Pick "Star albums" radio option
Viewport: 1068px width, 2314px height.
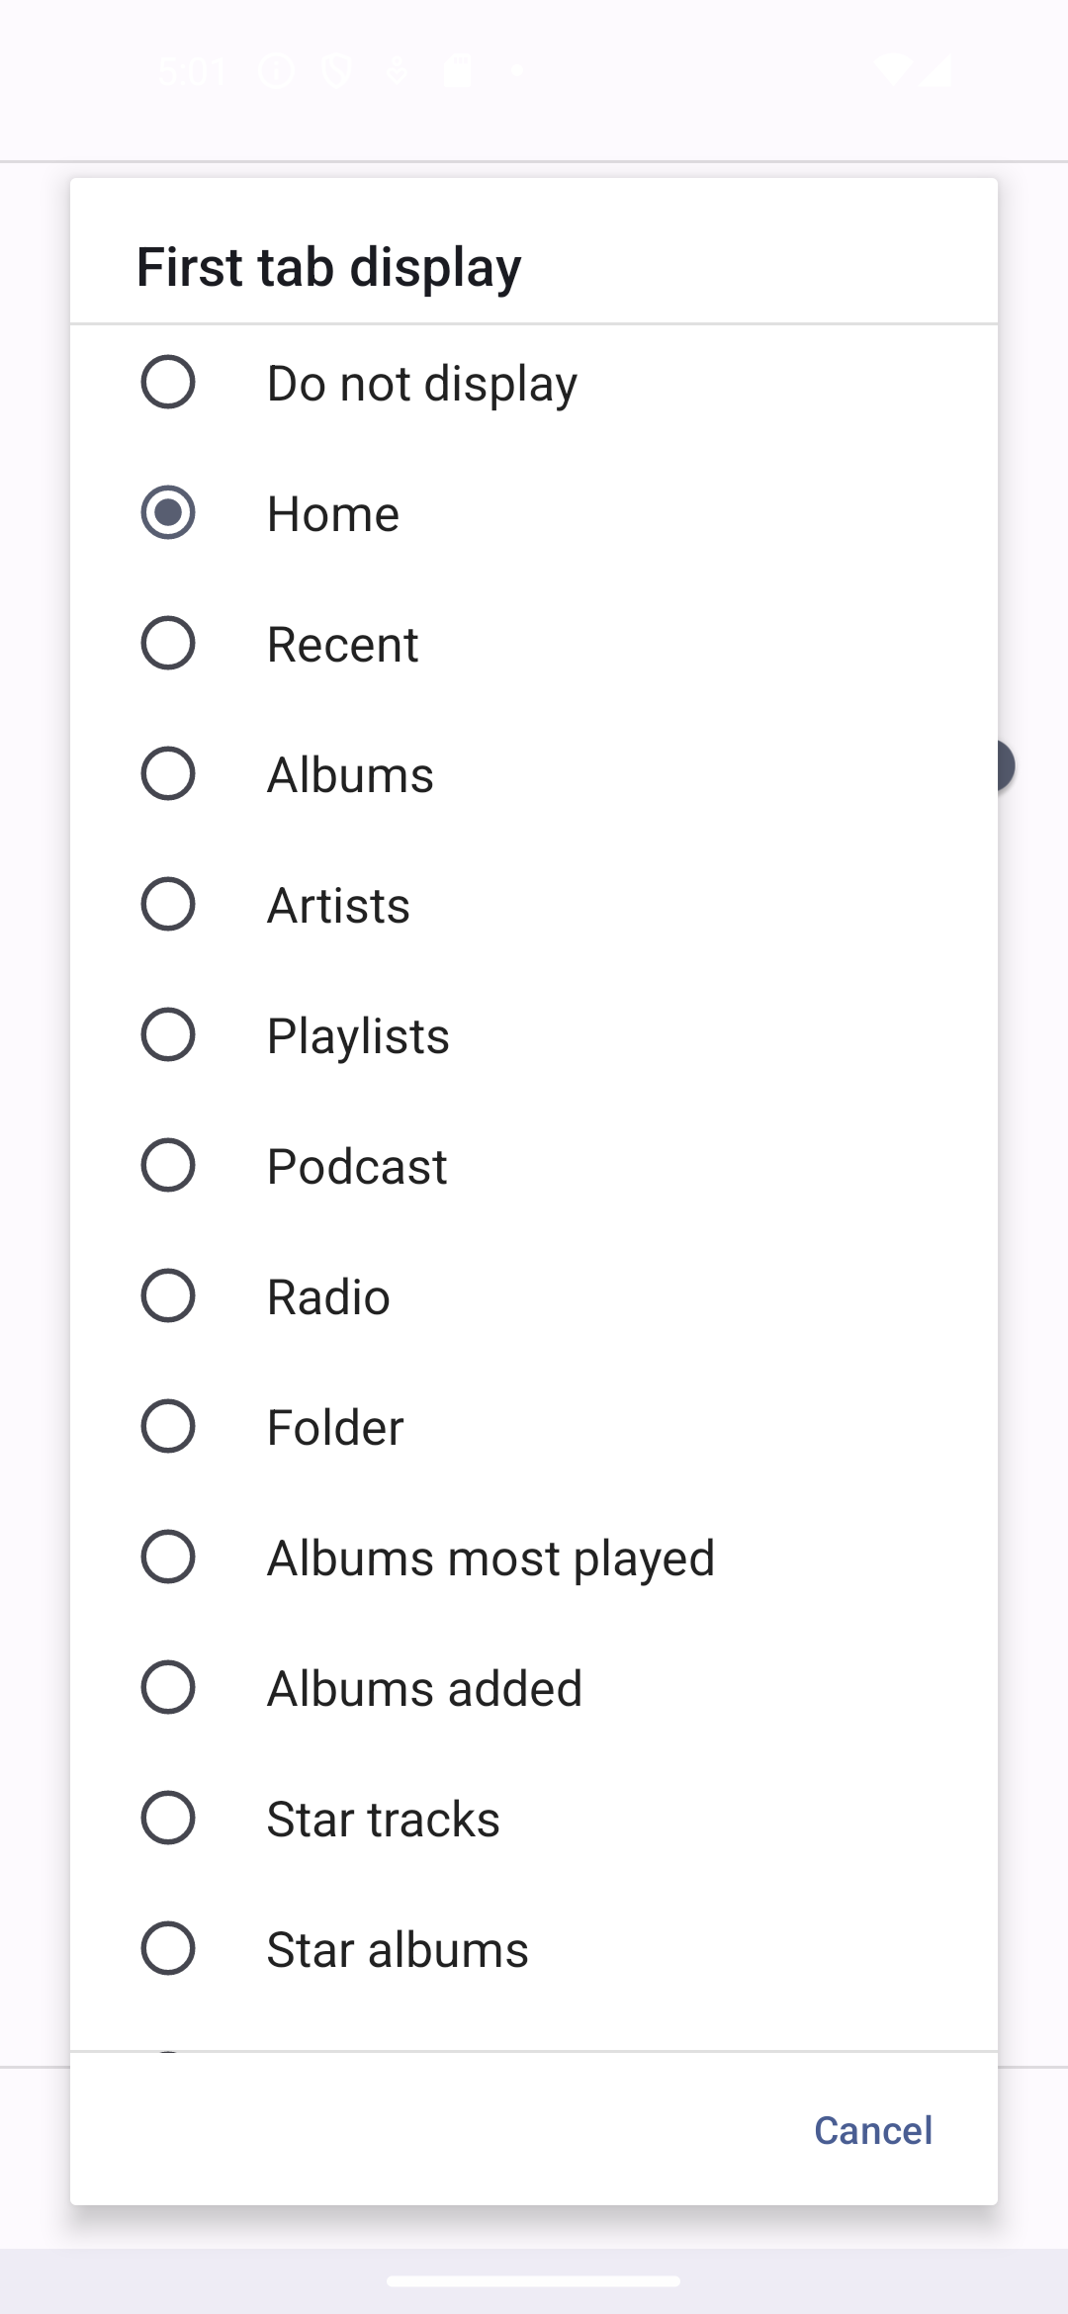(168, 1949)
